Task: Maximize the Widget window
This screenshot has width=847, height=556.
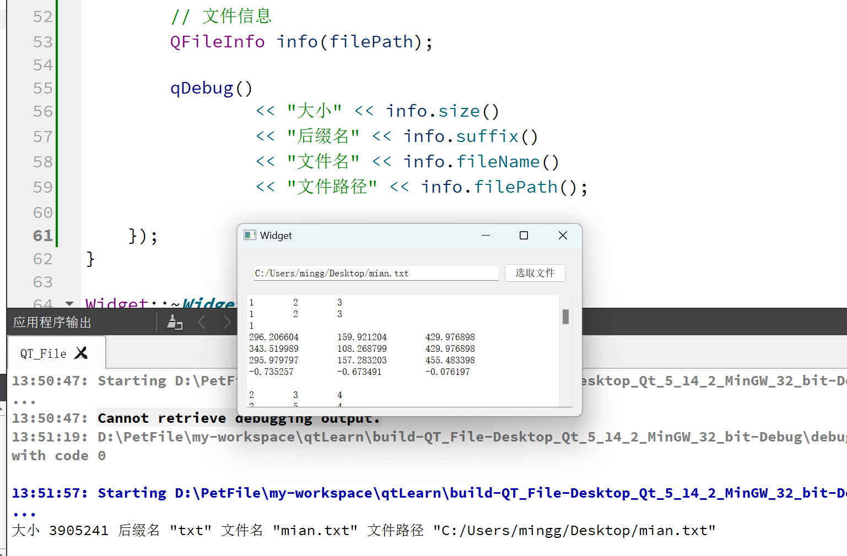Action: pos(524,235)
